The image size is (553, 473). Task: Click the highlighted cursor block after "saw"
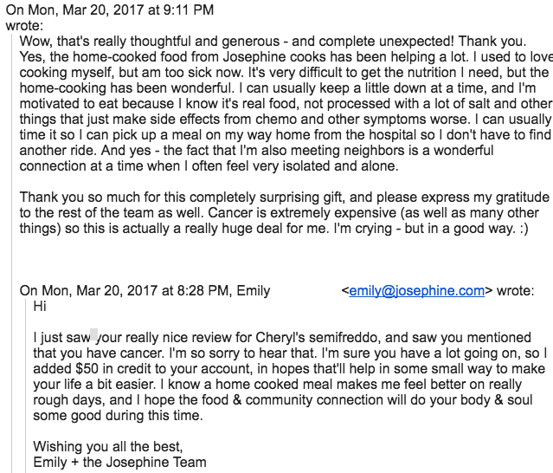click(94, 337)
